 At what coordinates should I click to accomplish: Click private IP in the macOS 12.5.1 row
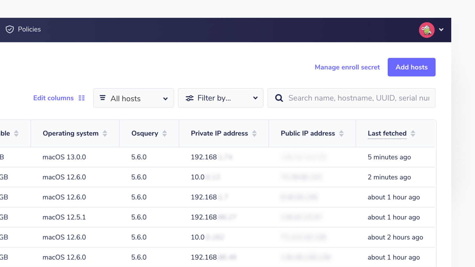tap(213, 217)
